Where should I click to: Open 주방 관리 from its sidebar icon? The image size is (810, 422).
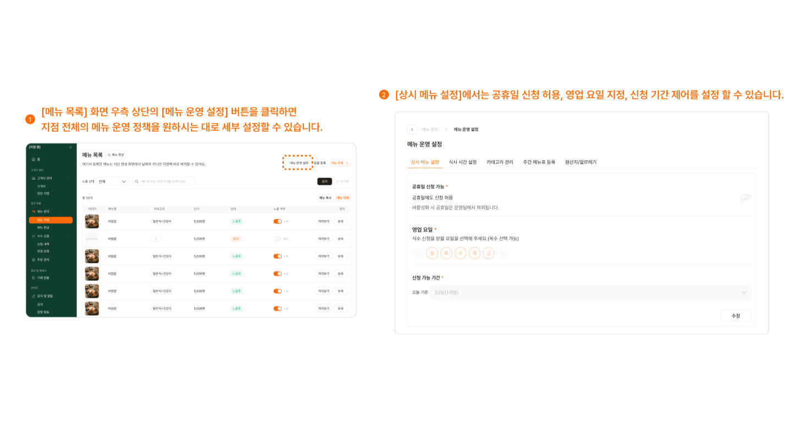tap(34, 259)
